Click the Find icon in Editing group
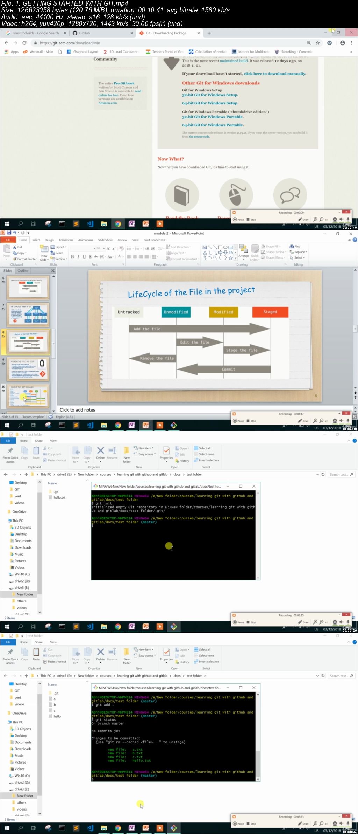This screenshot has width=358, height=834. click(x=295, y=246)
